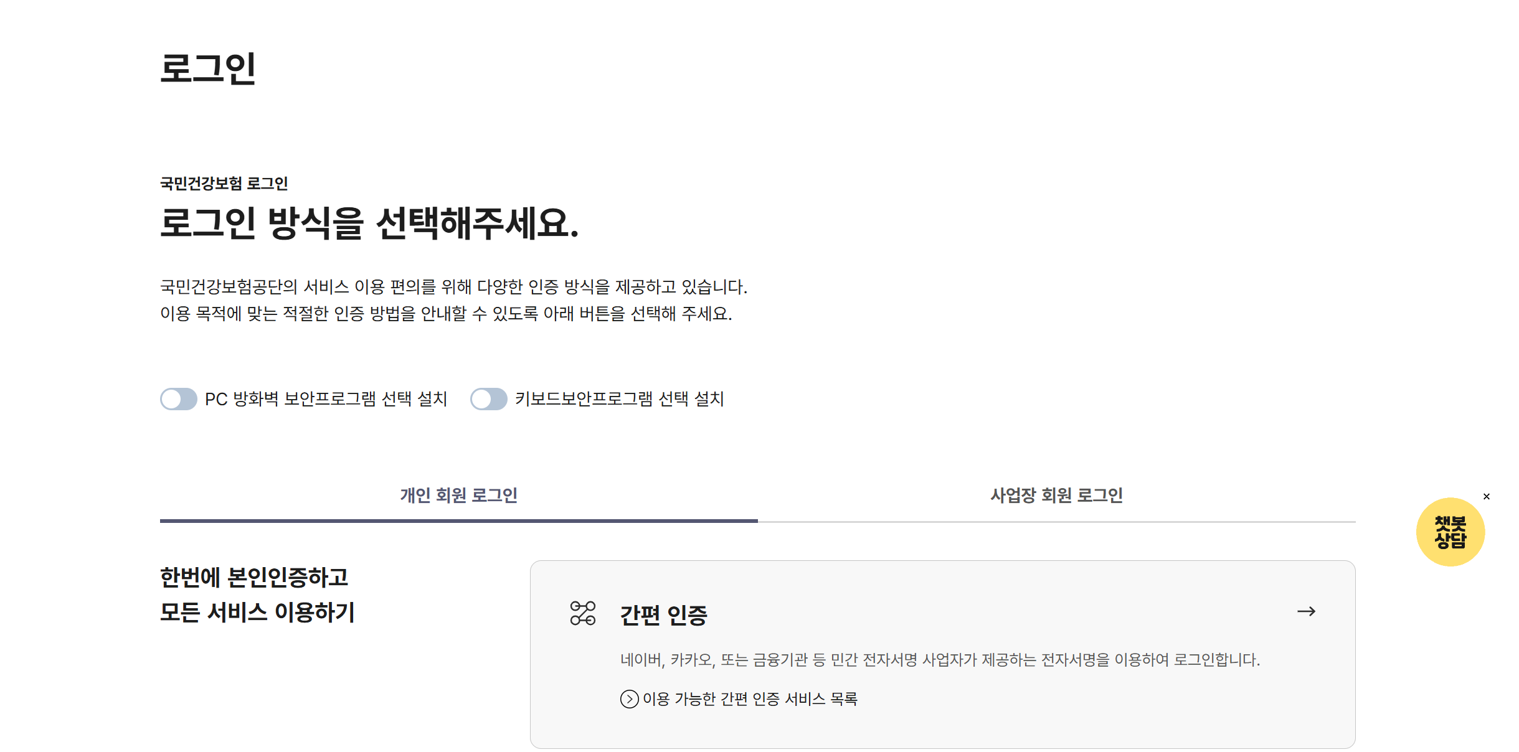Click the arrow on the 간편 인증 card

[x=1307, y=611]
